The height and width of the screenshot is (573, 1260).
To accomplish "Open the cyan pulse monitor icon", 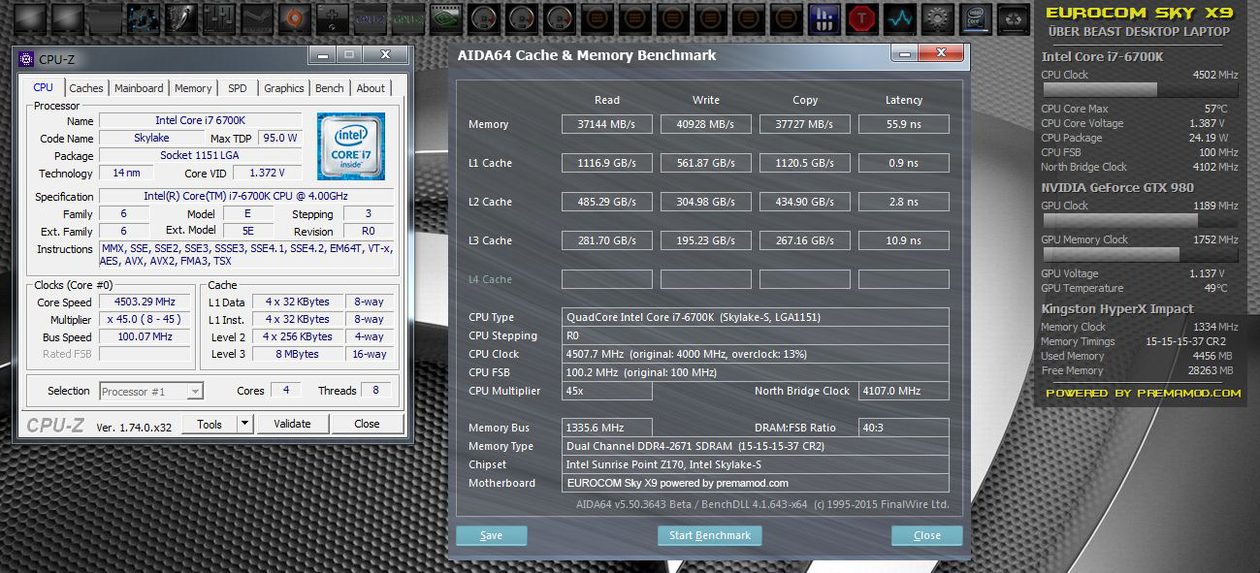I will [899, 17].
